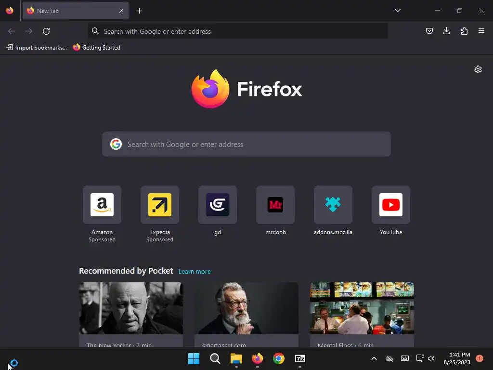
Task: Click Firefox icon in taskbar
Action: (x=258, y=358)
